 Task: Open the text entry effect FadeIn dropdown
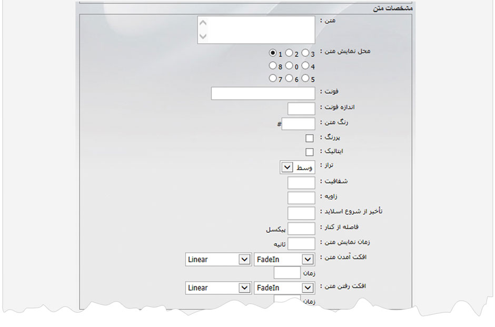coord(284,260)
